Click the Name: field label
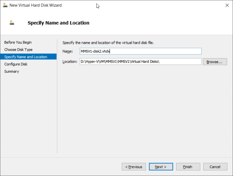233x176 pixels. tap(68, 51)
